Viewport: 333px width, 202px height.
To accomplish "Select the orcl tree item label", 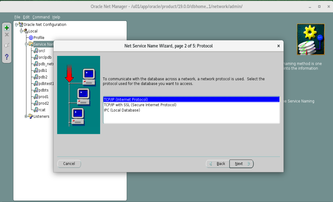I will (x=42, y=51).
